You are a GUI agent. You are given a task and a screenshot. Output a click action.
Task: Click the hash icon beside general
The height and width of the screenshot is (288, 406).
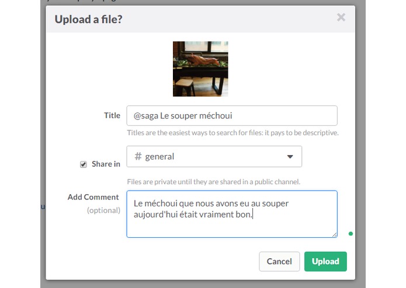[138, 156]
